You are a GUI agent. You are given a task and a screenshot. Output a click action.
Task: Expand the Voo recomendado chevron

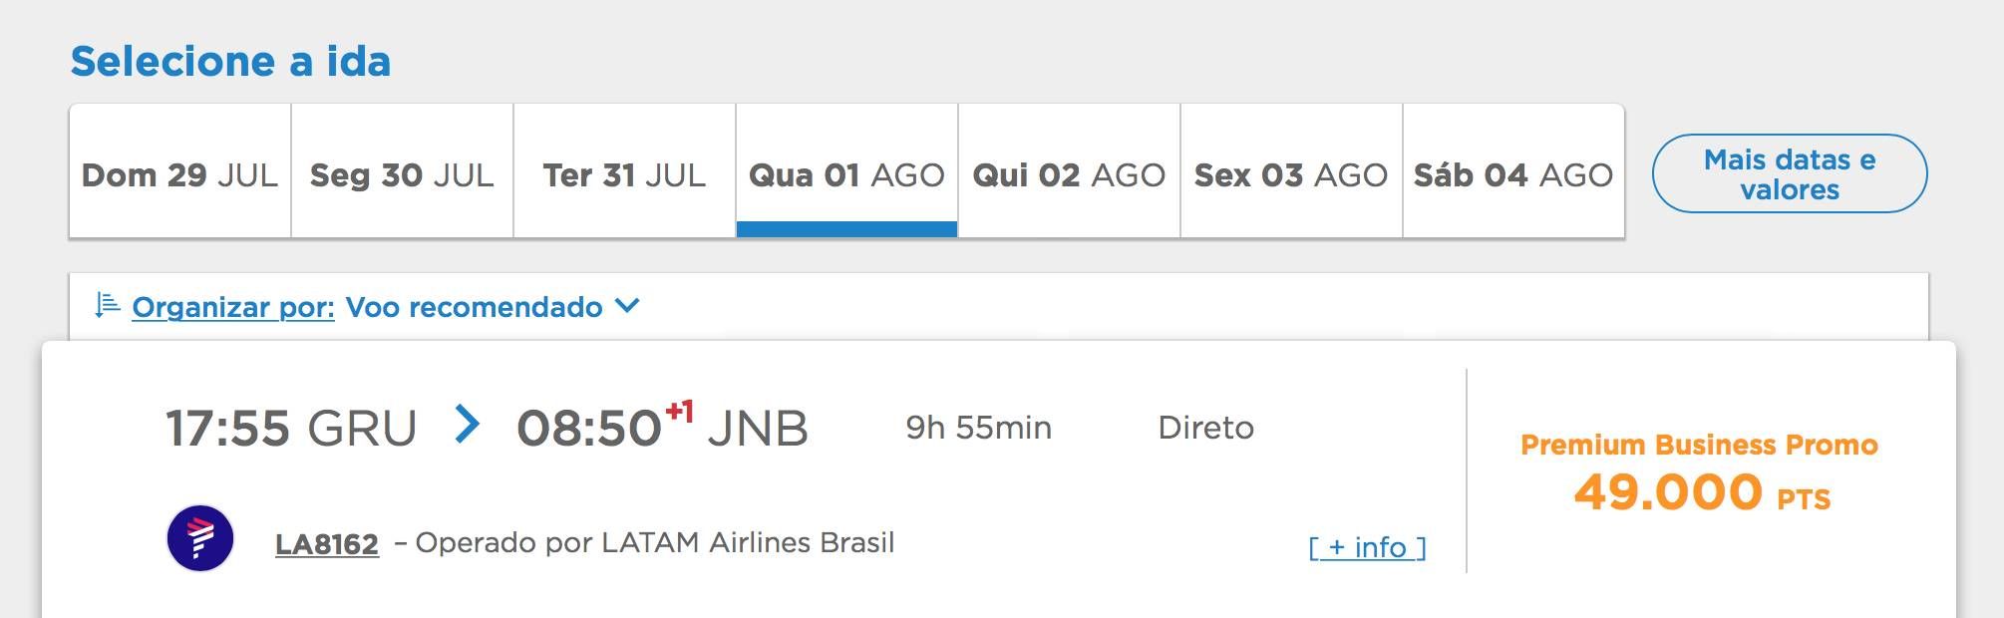coord(627,305)
